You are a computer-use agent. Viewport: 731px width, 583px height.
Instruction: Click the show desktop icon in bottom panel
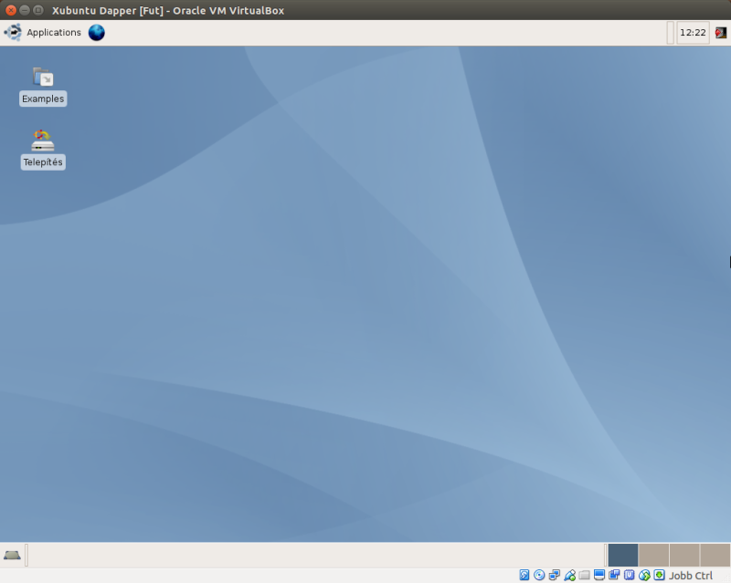[12, 555]
